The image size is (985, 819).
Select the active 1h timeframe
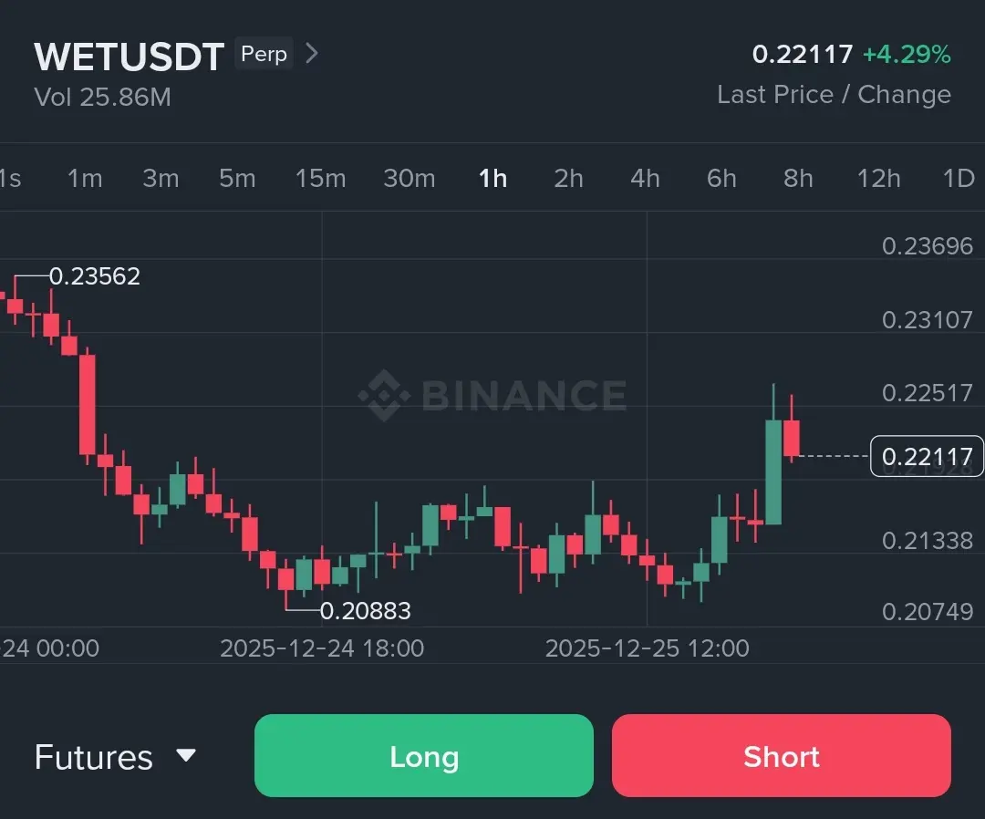point(493,178)
